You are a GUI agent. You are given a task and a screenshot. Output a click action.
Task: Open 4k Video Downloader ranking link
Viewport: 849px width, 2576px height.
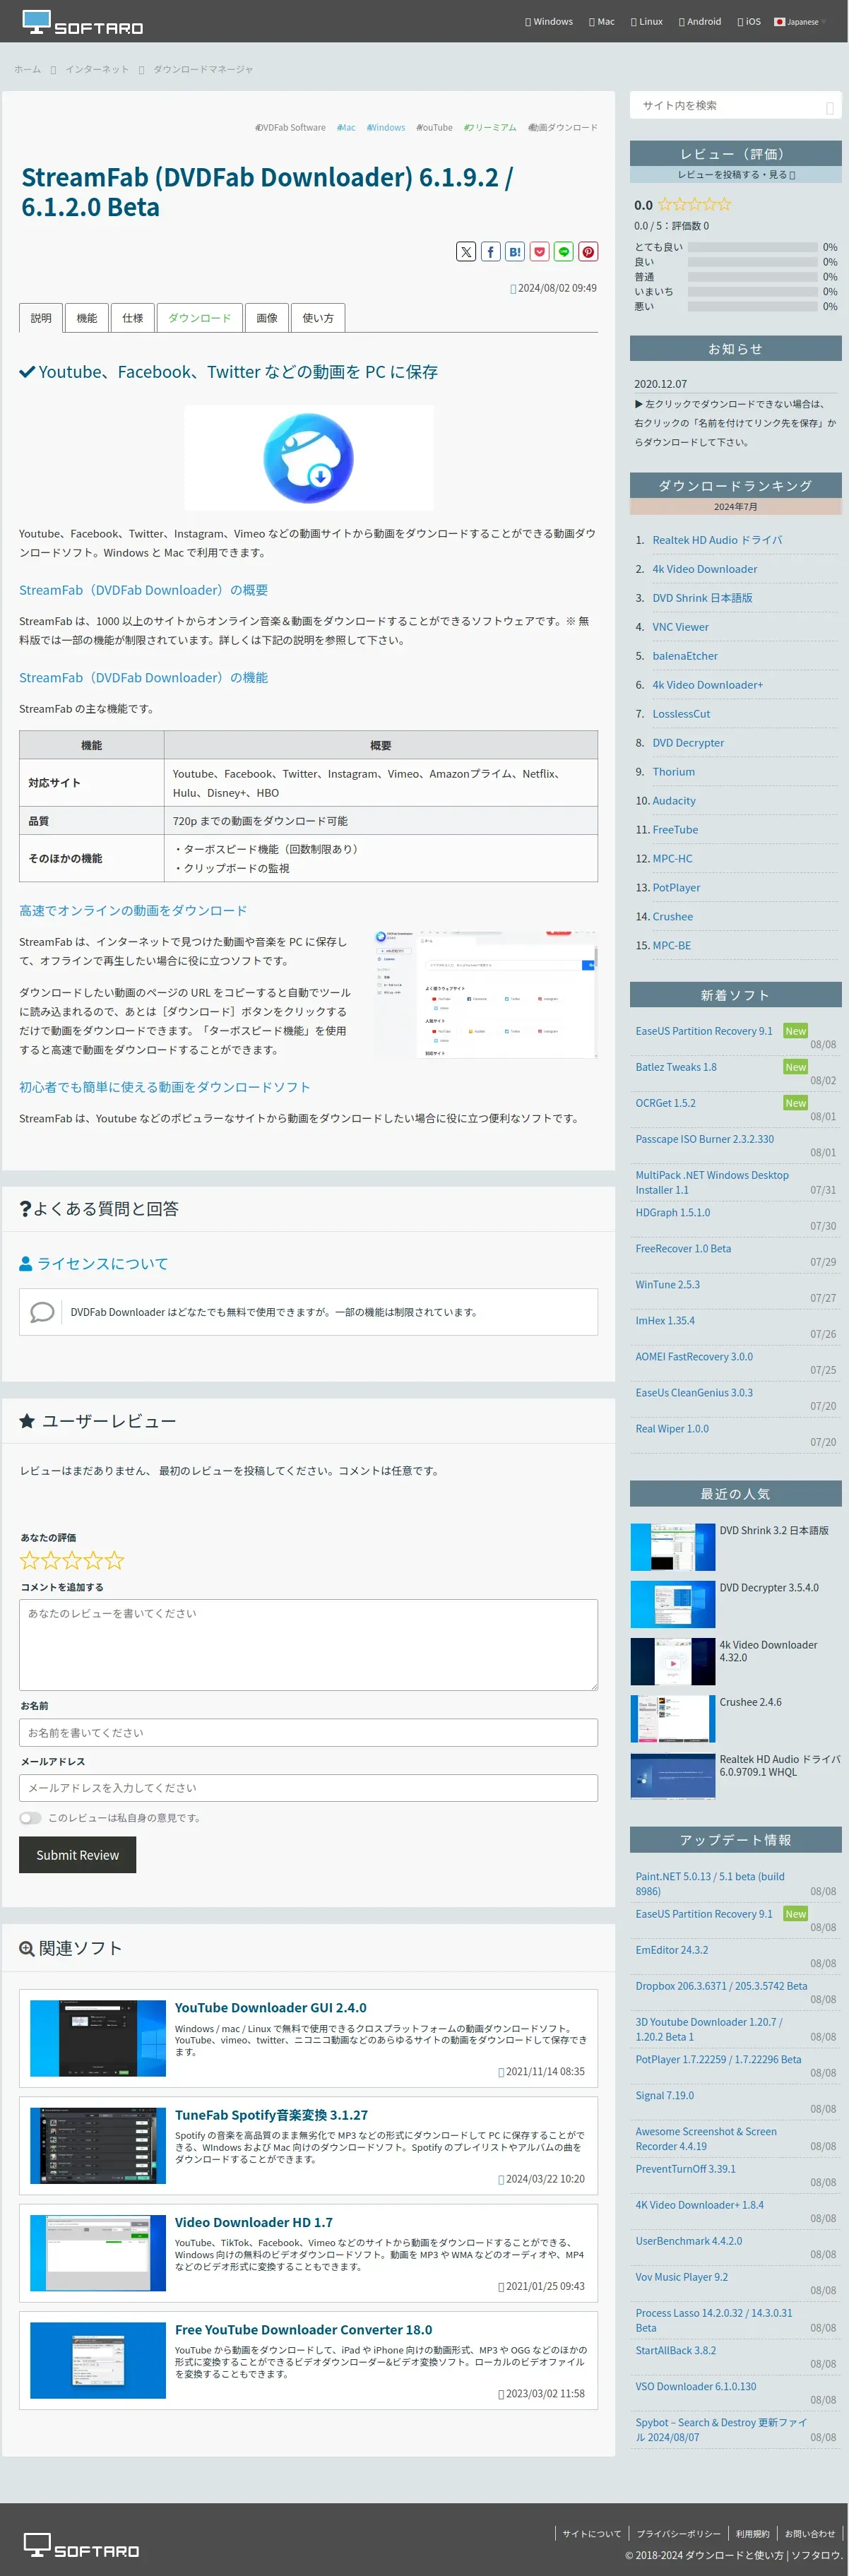704,569
